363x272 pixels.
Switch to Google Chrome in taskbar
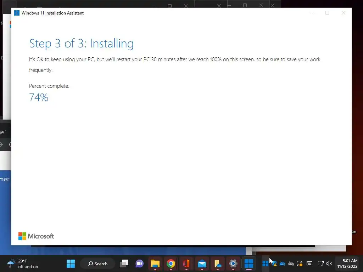171,263
